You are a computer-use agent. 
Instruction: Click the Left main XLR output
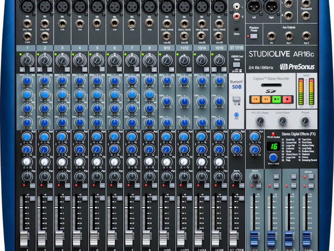254,7
